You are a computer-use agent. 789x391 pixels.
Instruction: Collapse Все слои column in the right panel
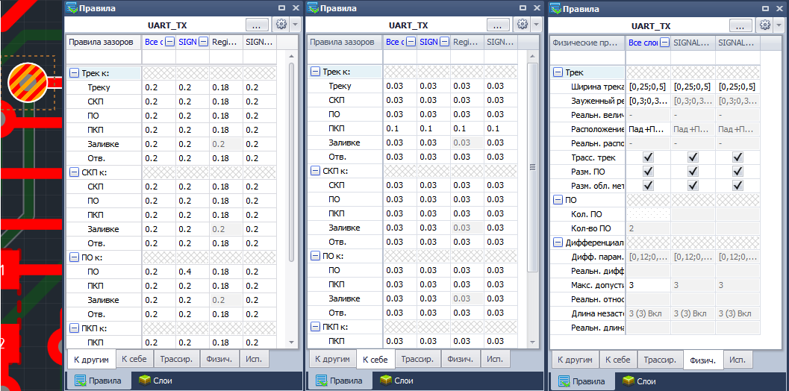664,43
